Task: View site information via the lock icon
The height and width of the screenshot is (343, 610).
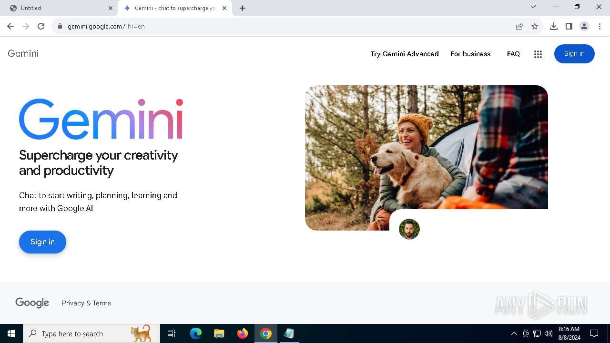Action: [x=60, y=26]
